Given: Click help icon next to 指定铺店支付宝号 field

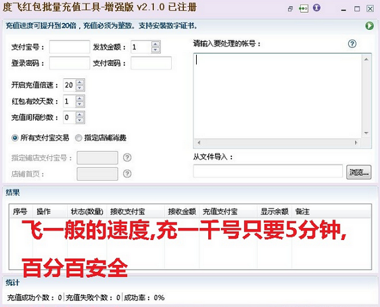Looking at the screenshot, I should (127, 158).
